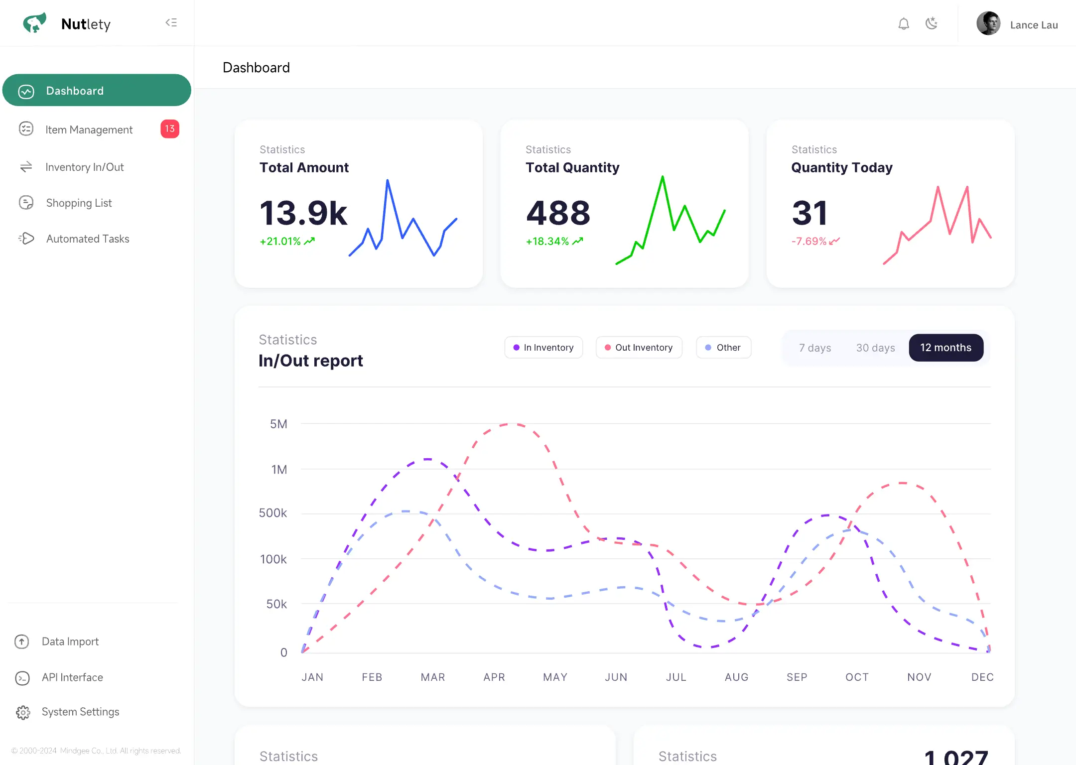Click the Lance Lau username
Screen dimensions: 1076x765
coord(1034,25)
